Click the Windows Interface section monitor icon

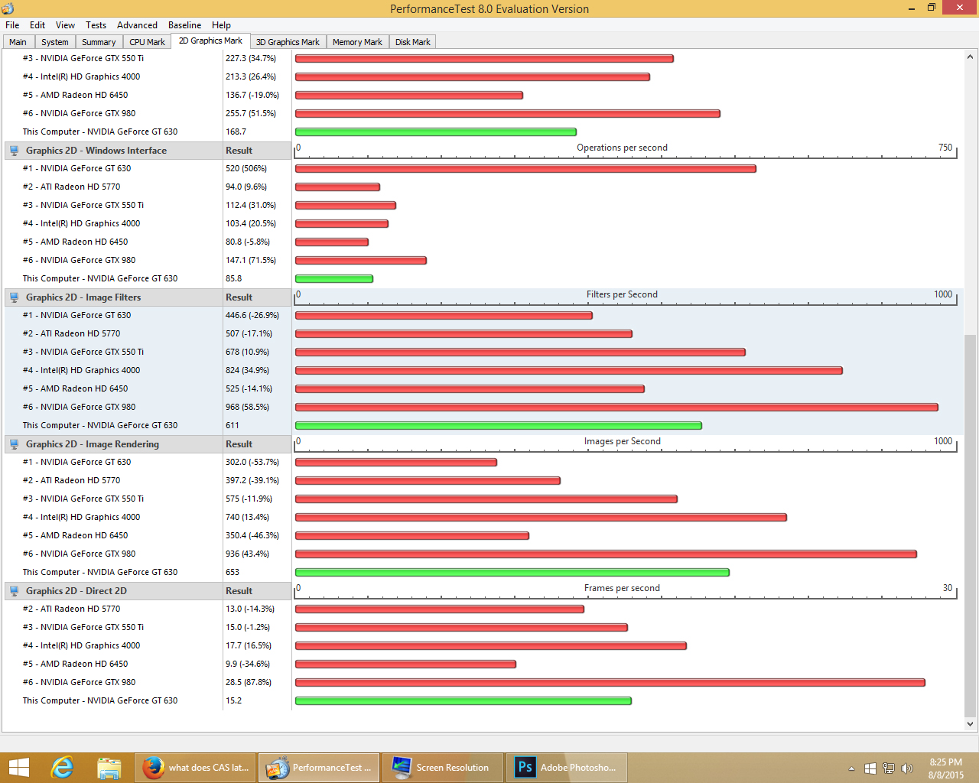click(x=14, y=151)
